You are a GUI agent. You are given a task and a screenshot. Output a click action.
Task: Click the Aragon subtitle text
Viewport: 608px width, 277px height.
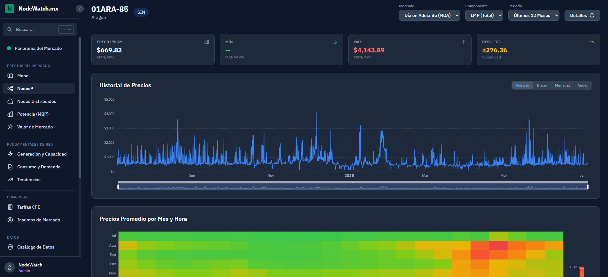98,17
